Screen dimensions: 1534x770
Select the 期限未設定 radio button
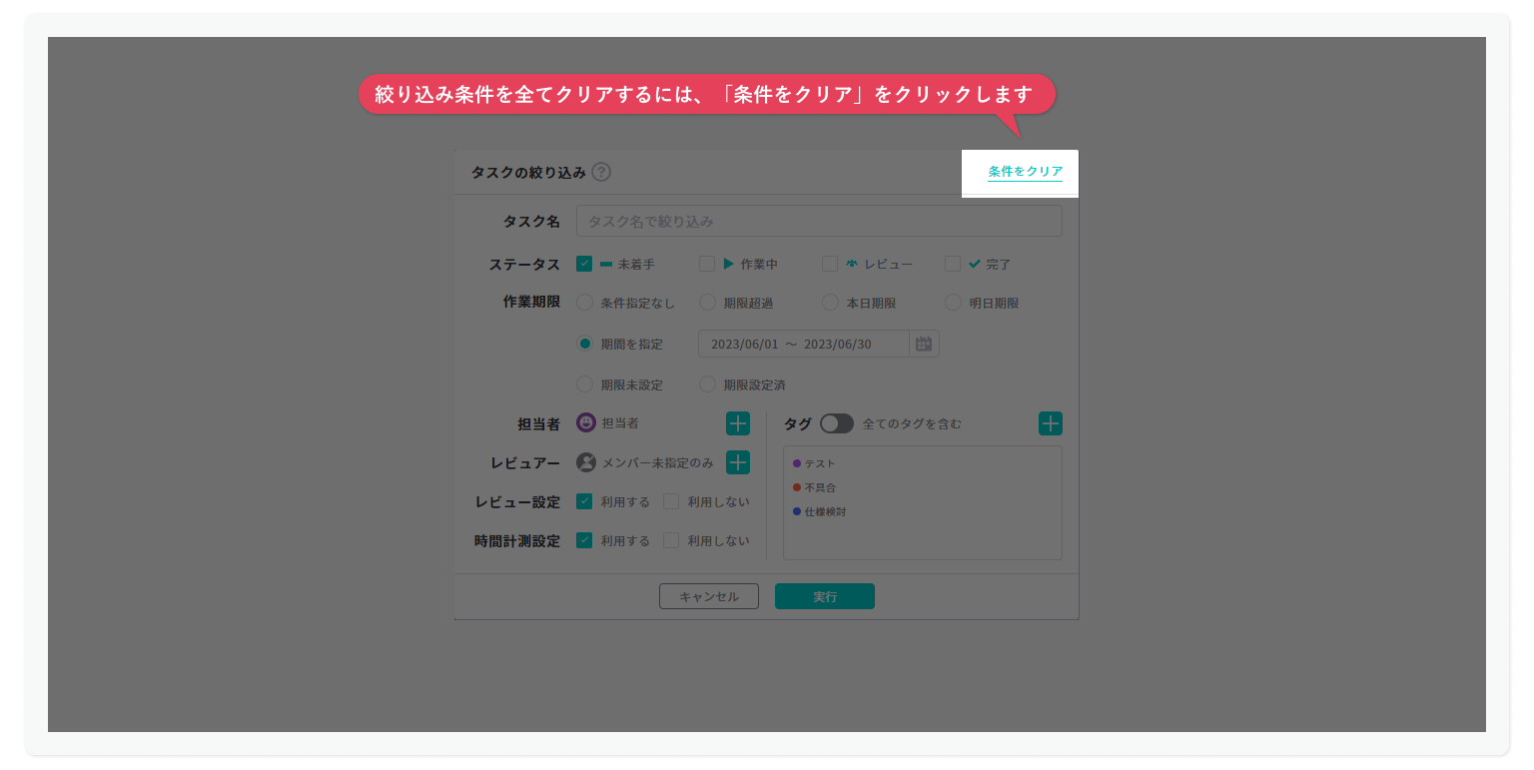(x=585, y=384)
